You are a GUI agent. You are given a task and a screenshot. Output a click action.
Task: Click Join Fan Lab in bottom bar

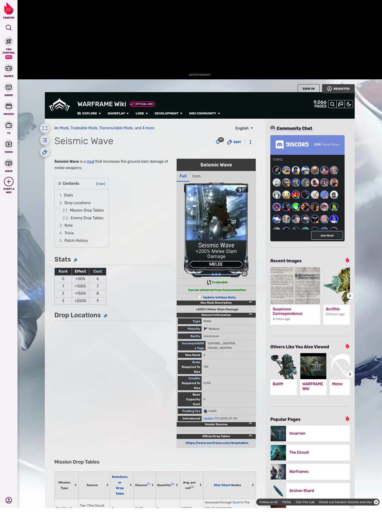(305, 502)
